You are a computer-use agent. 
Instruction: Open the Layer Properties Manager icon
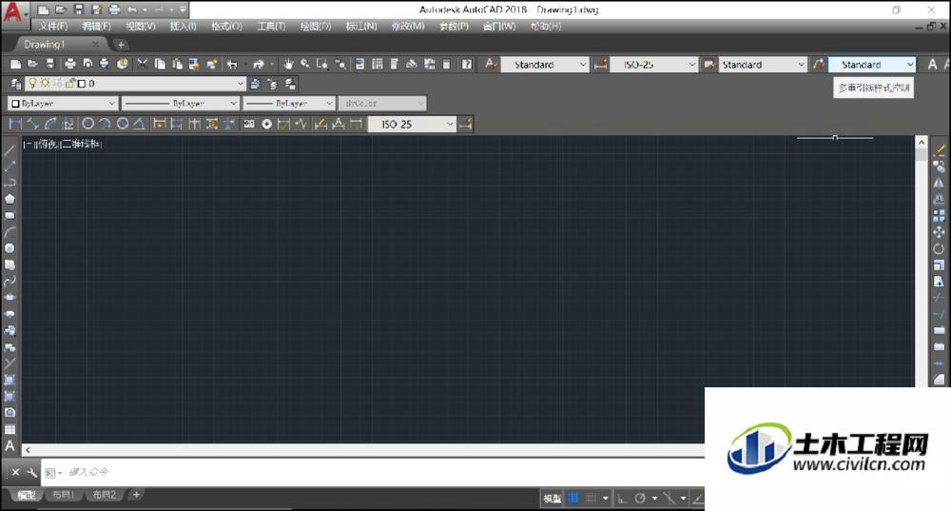[x=16, y=84]
